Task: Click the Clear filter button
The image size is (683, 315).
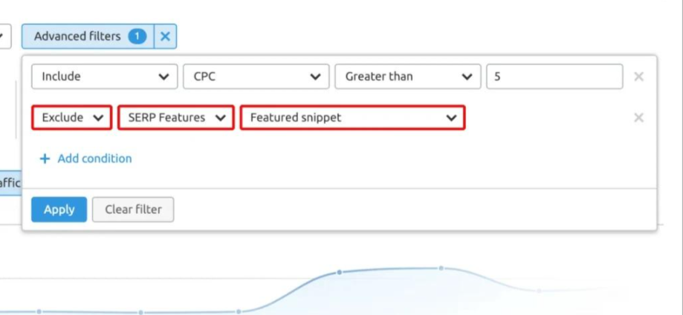Action: coord(133,210)
